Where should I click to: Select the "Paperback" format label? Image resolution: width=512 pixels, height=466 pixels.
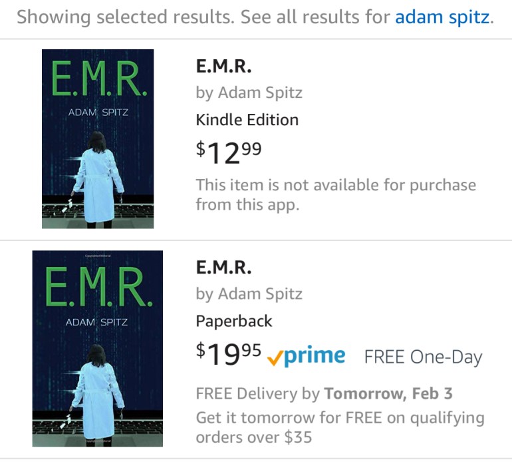(234, 321)
